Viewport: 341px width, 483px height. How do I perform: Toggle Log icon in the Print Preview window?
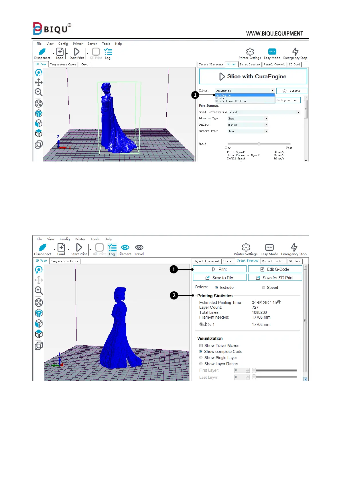click(112, 248)
